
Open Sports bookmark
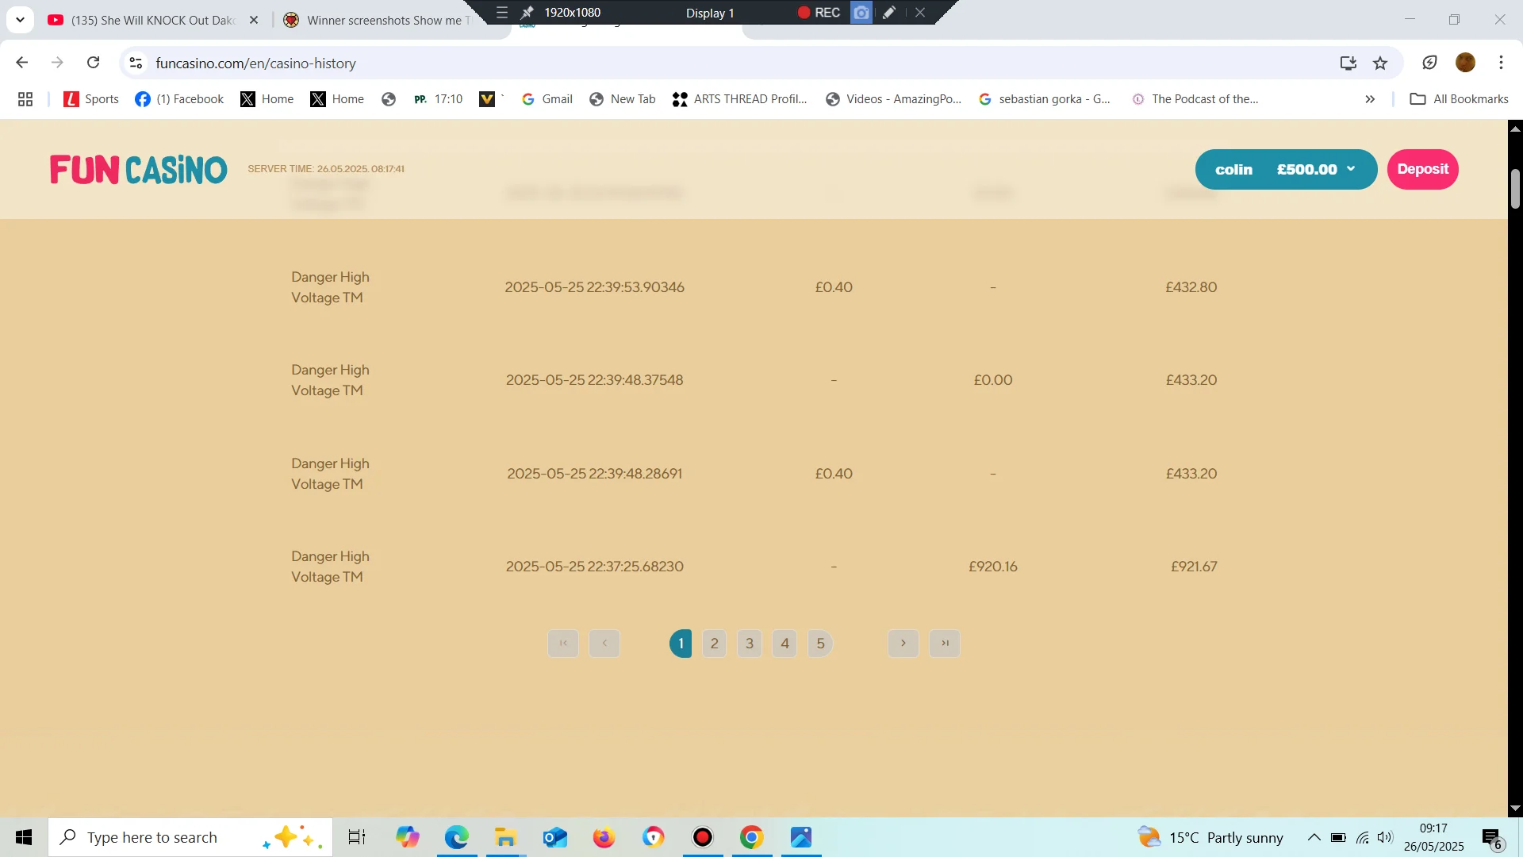pyautogui.click(x=91, y=99)
